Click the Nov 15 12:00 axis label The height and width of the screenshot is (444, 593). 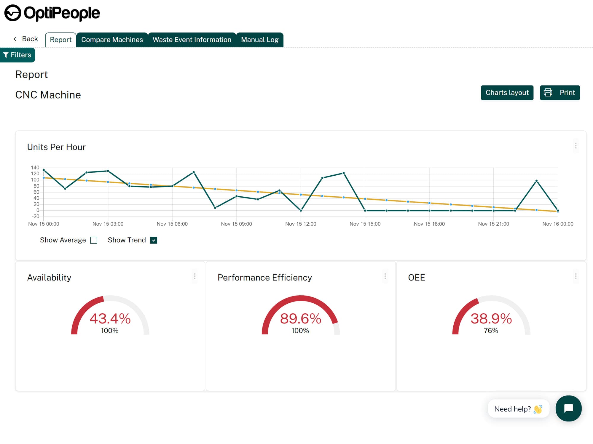301,224
